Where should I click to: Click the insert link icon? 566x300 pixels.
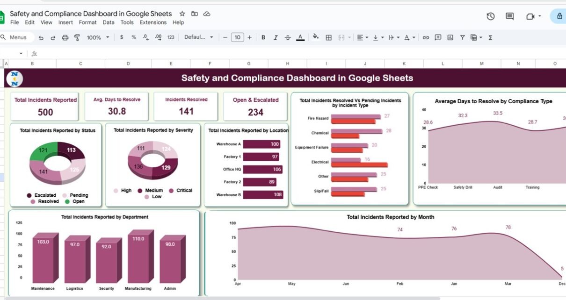tap(426, 37)
